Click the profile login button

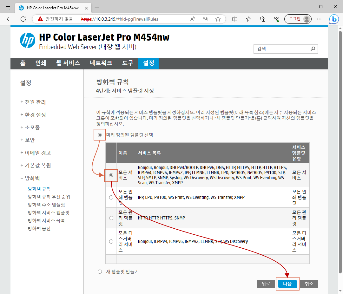298,19
